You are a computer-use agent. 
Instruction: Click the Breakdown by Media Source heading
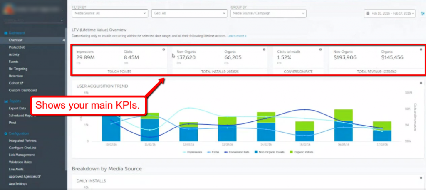107,169
